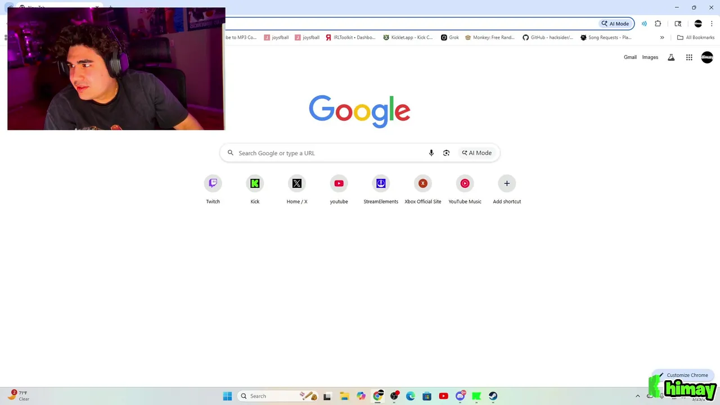Open the YouTube Music shortcut

click(465, 190)
